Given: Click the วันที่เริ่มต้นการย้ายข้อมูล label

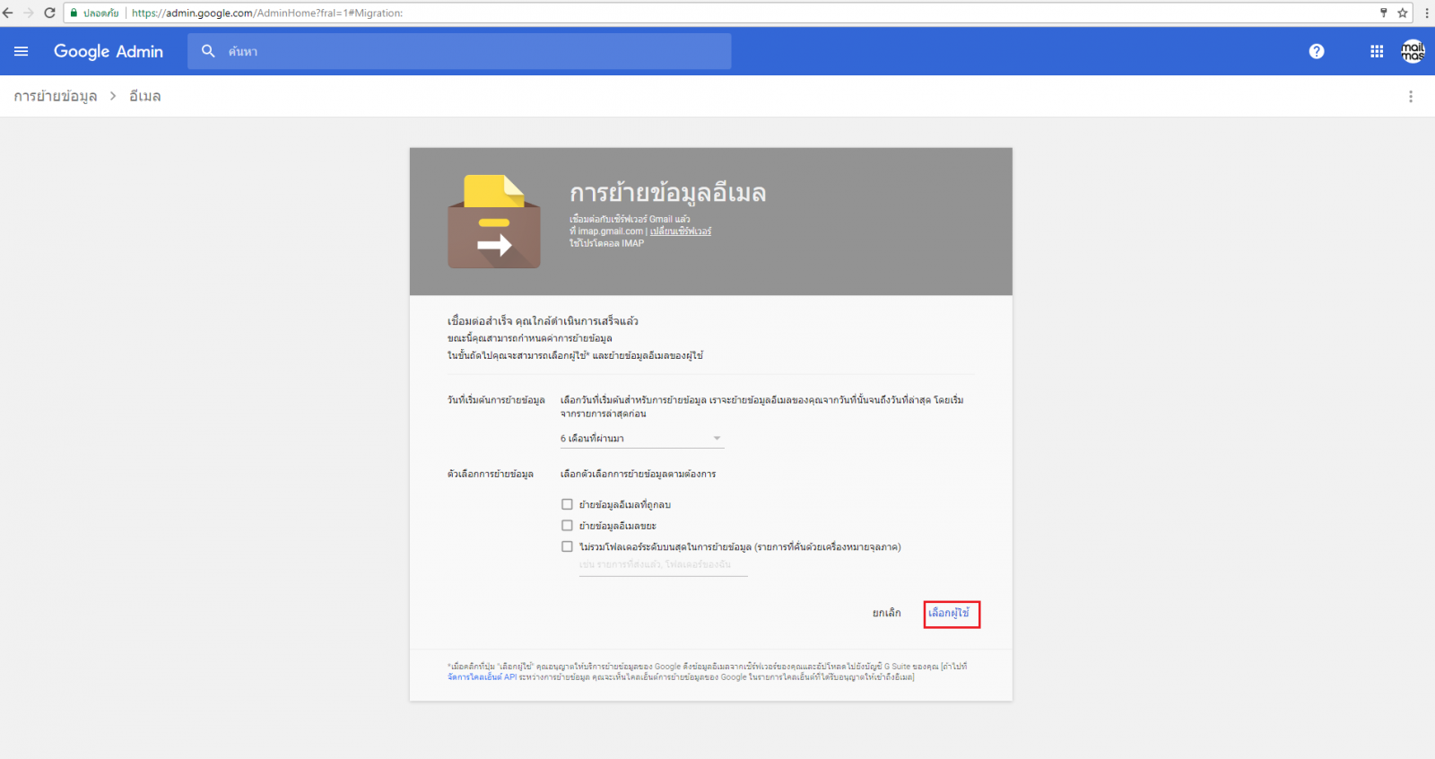Looking at the screenshot, I should tap(496, 400).
